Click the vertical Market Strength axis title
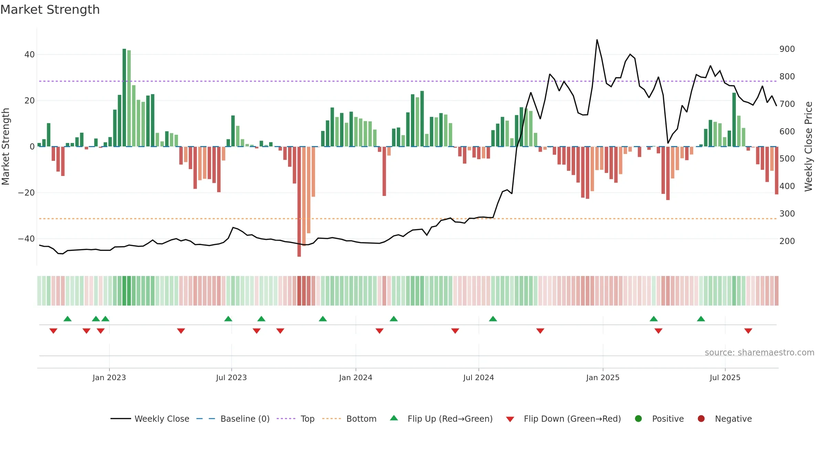Image resolution: width=826 pixels, height=464 pixels. (x=6, y=146)
